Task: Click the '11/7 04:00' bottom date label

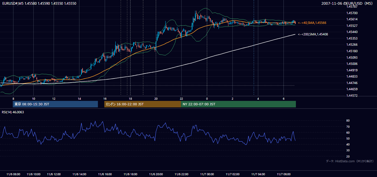Action: coord(258,174)
